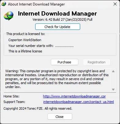Viewport: 120px width, 124px height.
Task: Close the About dialog with X
Action: tap(115, 4)
